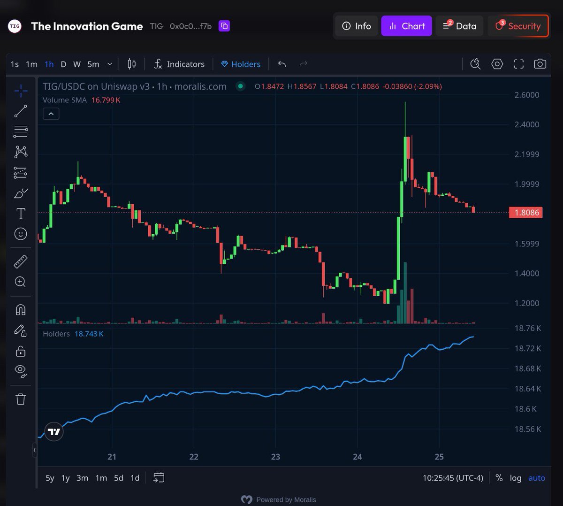Expand the collapsed left side panel
The width and height of the screenshot is (563, 506).
34,450
